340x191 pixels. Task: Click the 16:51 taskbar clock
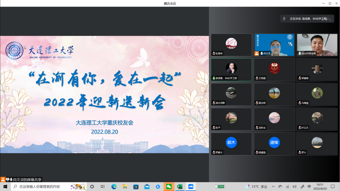[320, 187]
